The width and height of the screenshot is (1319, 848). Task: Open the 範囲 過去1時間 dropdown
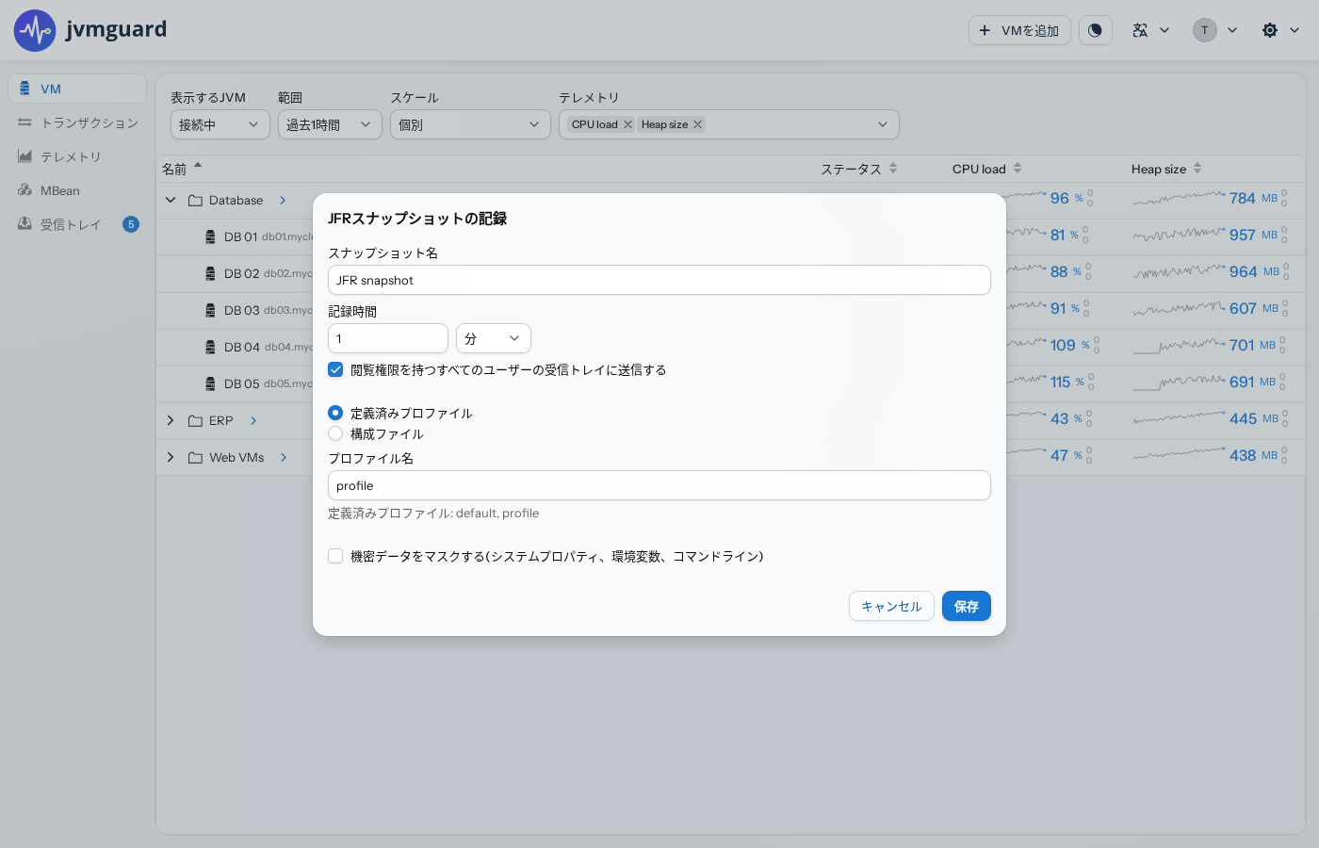(330, 124)
